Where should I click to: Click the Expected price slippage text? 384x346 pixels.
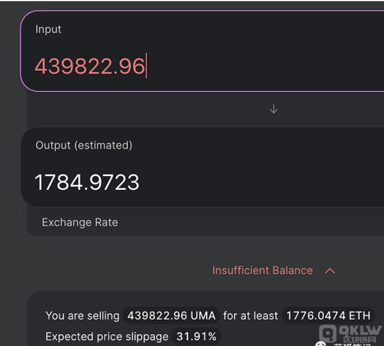[x=107, y=336]
